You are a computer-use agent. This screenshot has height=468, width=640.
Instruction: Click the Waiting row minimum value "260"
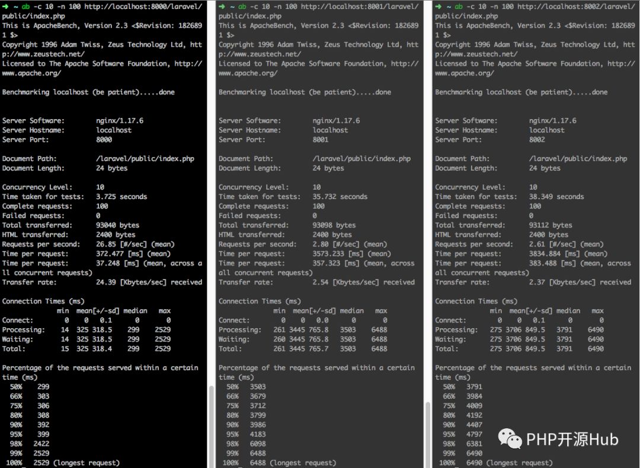[280, 339]
